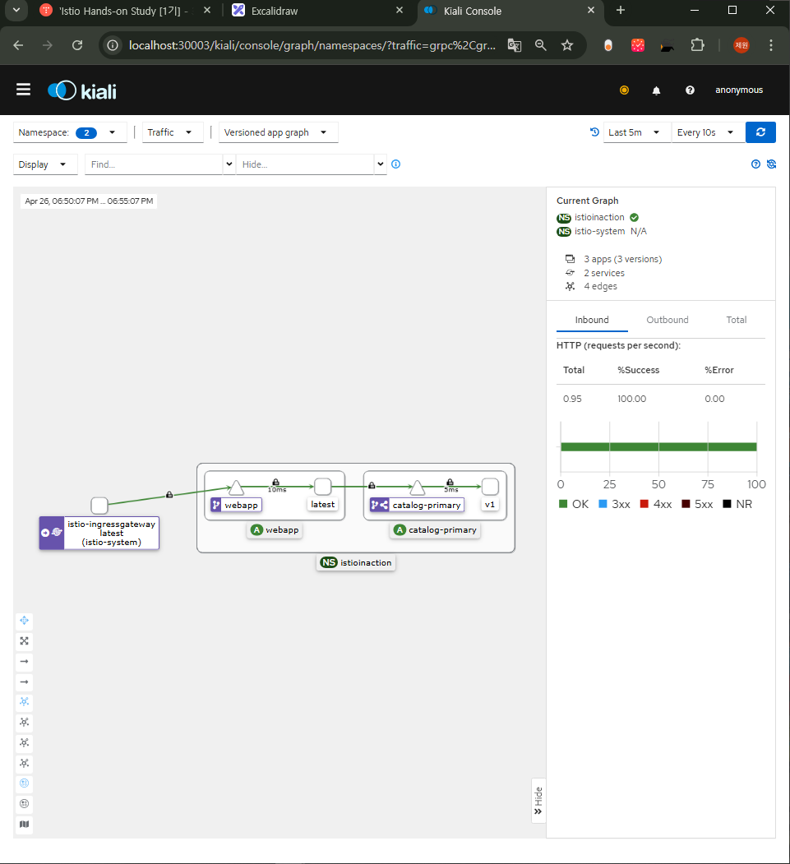Click the replay history icon beside Last 5m
This screenshot has height=864, width=790.
click(594, 132)
